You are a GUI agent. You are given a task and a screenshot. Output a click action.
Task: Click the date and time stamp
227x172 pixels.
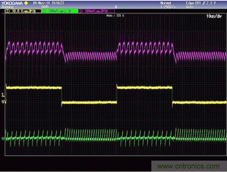(x=48, y=3)
